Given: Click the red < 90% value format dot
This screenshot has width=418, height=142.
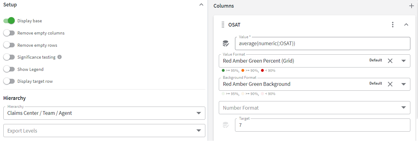Looking at the screenshot, I should click(x=263, y=71).
